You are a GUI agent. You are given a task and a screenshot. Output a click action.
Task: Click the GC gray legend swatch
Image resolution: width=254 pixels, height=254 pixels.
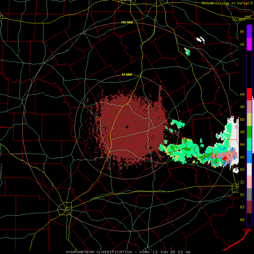(x=249, y=194)
